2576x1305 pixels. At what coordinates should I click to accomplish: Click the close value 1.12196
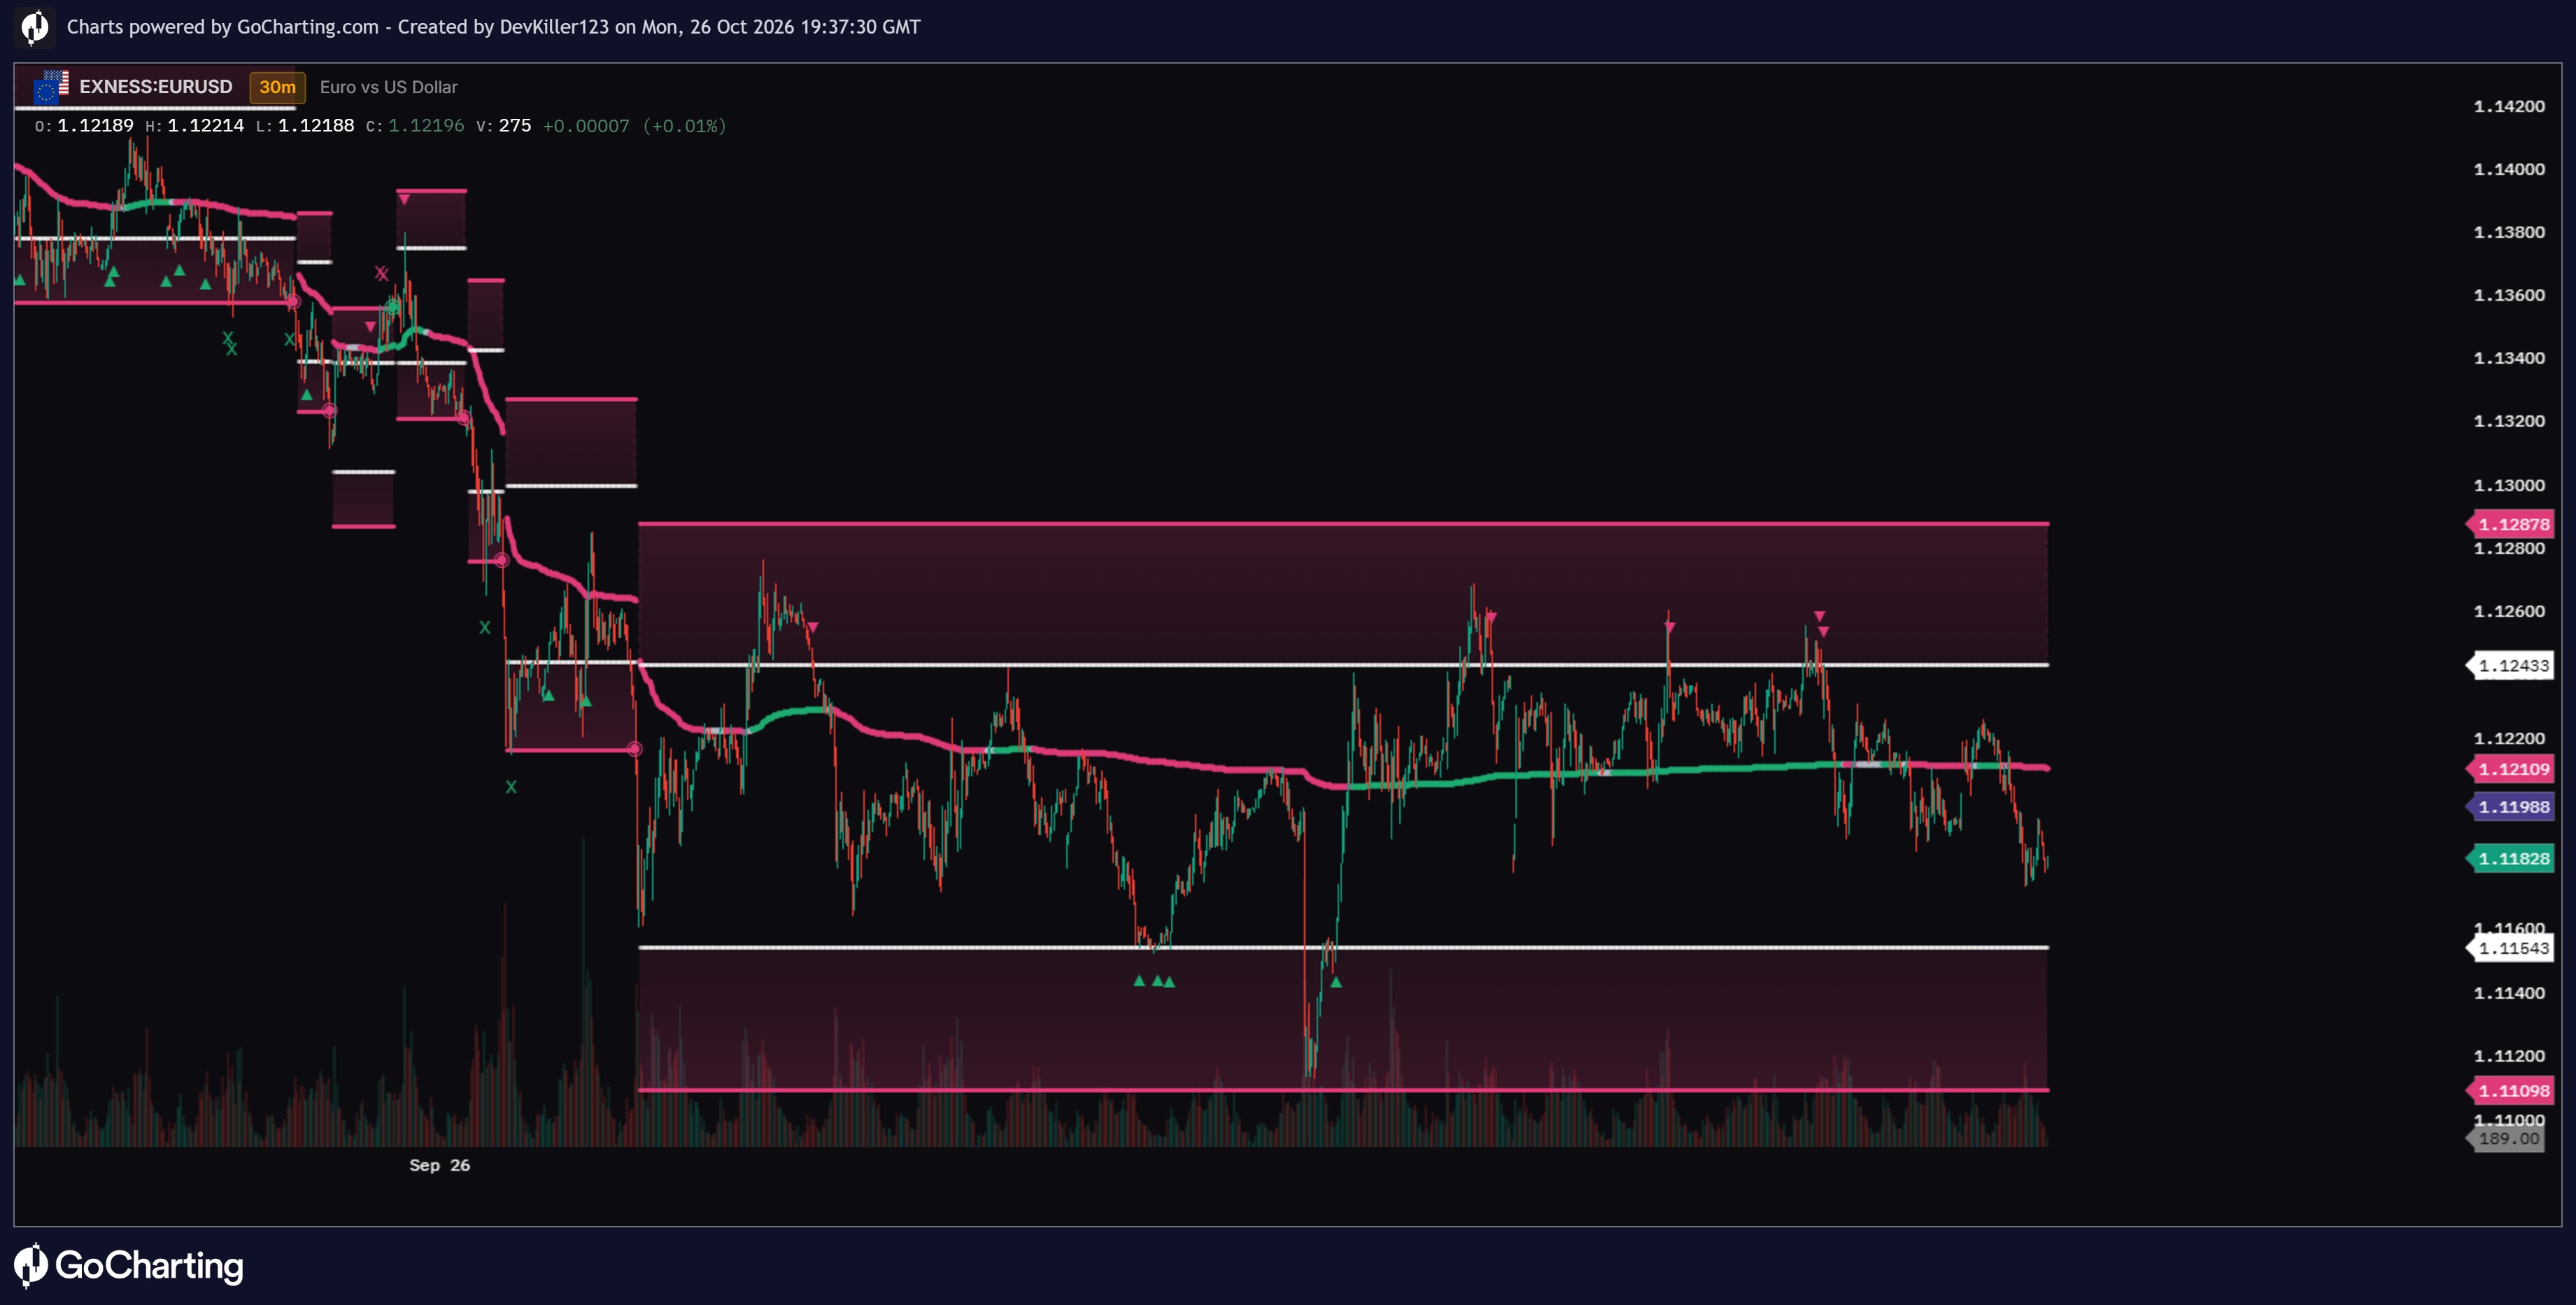(x=426, y=126)
